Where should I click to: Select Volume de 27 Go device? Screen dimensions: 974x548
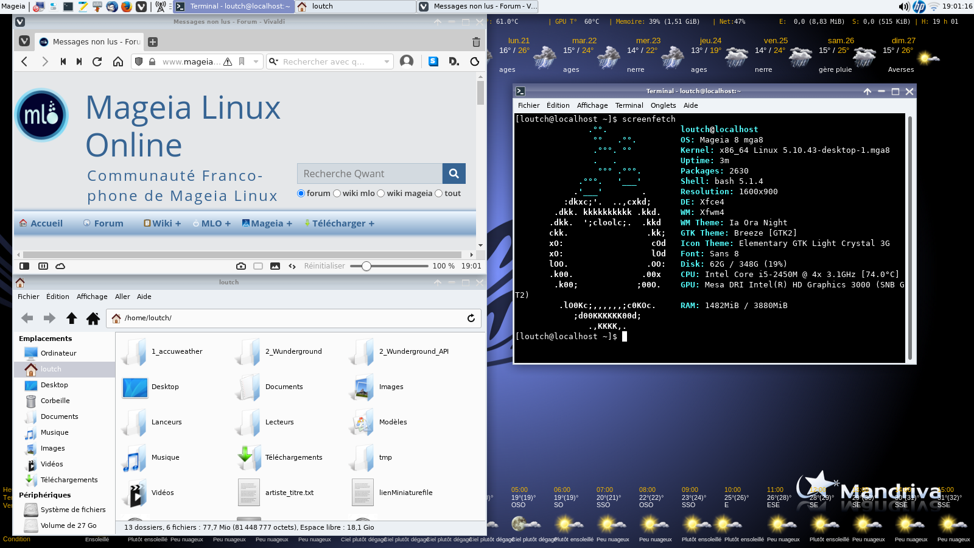click(64, 525)
